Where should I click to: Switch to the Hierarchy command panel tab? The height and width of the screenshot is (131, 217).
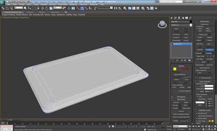tap(179, 18)
